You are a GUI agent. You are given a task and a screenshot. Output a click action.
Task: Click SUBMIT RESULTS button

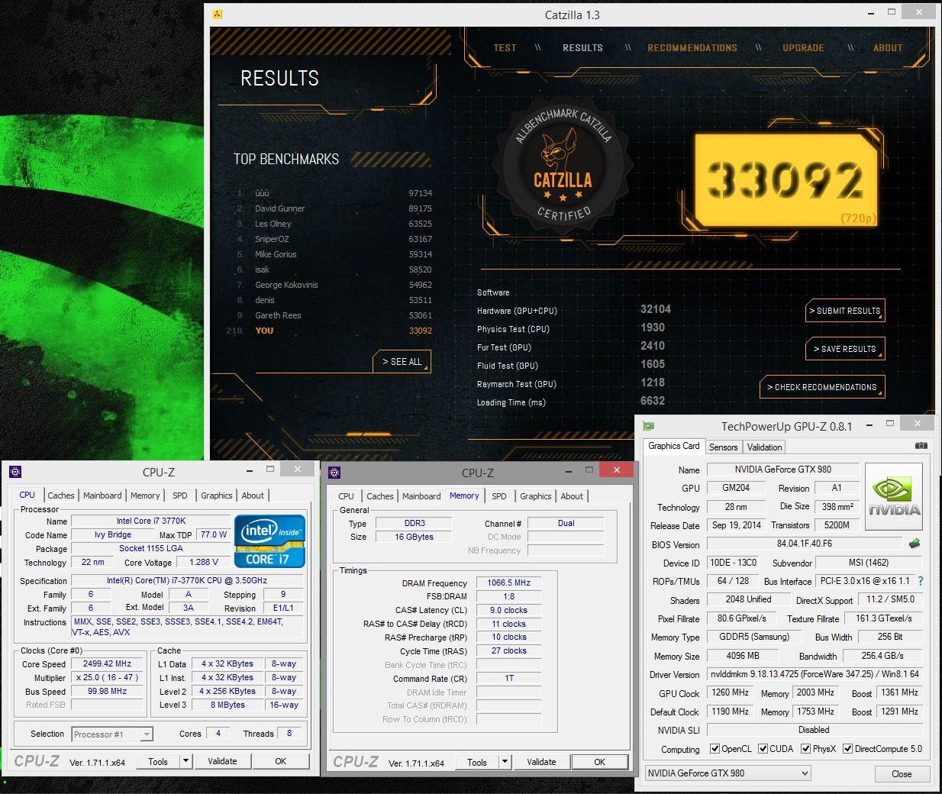coord(845,311)
